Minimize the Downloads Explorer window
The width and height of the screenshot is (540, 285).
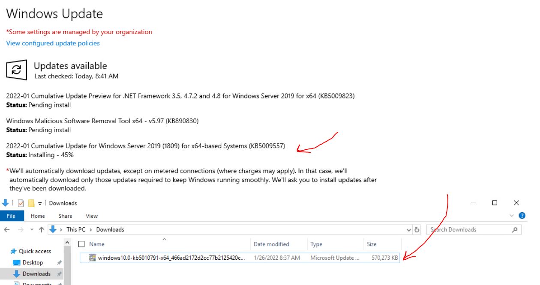473,203
